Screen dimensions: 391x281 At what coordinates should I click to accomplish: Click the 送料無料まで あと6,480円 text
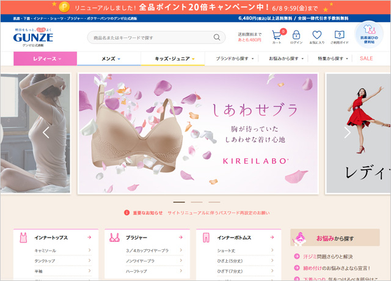(250, 37)
